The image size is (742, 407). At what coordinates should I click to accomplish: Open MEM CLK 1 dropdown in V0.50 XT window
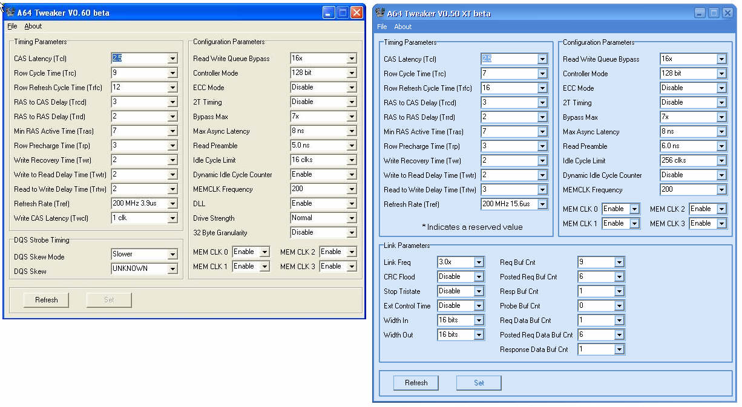(634, 224)
